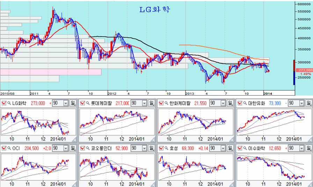Open search icon beside 한화케미칼
Viewport: 313px width, 187px height.
tap(167, 103)
